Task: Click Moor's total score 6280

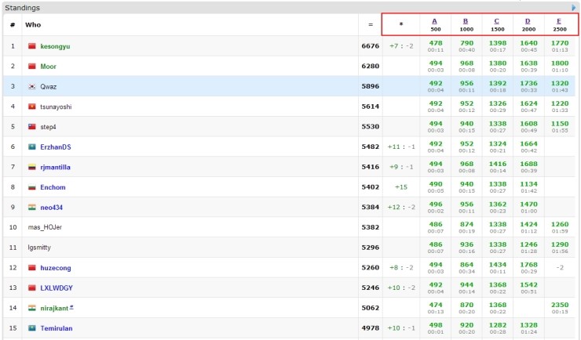Action: coord(370,66)
